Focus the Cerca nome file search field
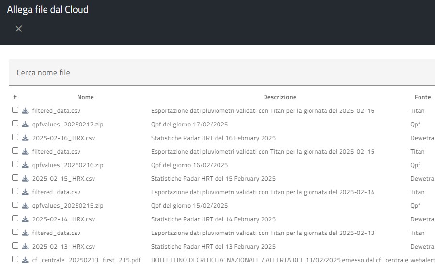435x265 pixels. click(218, 73)
